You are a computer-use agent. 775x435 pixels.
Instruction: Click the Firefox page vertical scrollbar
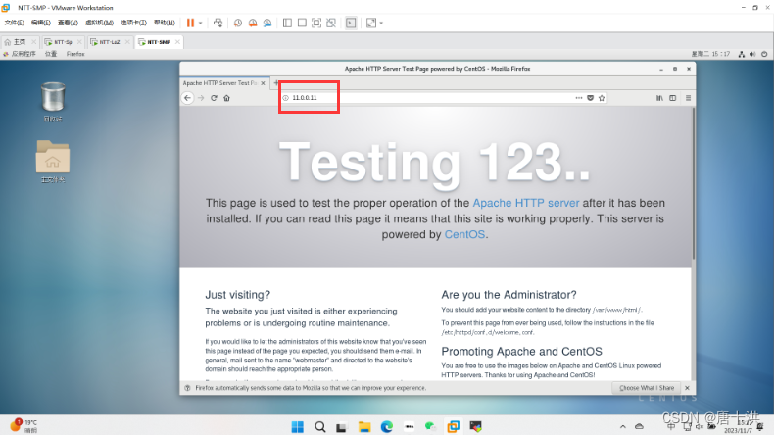[694, 184]
